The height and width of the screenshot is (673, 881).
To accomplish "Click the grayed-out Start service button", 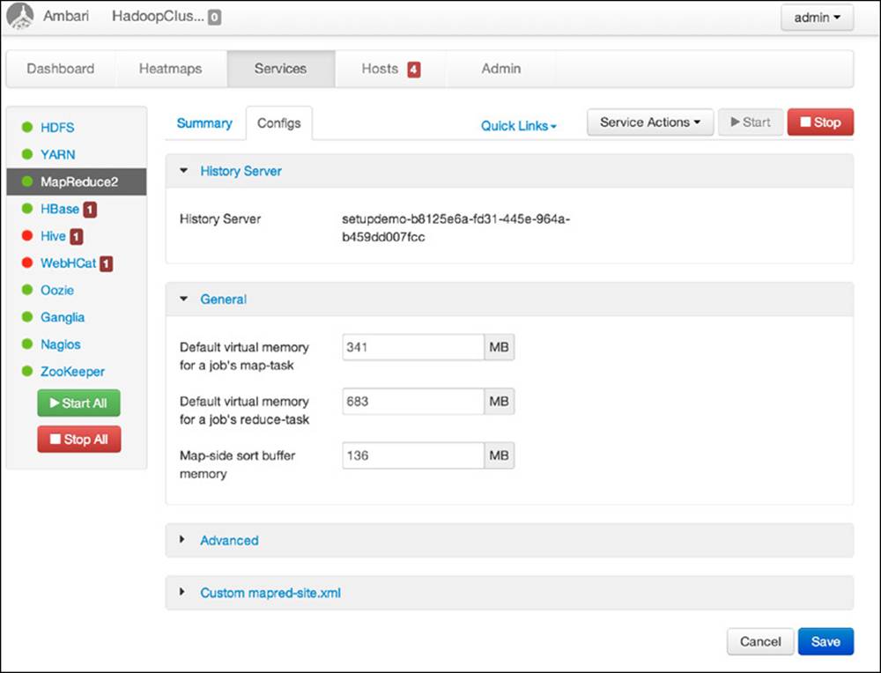I will [751, 122].
